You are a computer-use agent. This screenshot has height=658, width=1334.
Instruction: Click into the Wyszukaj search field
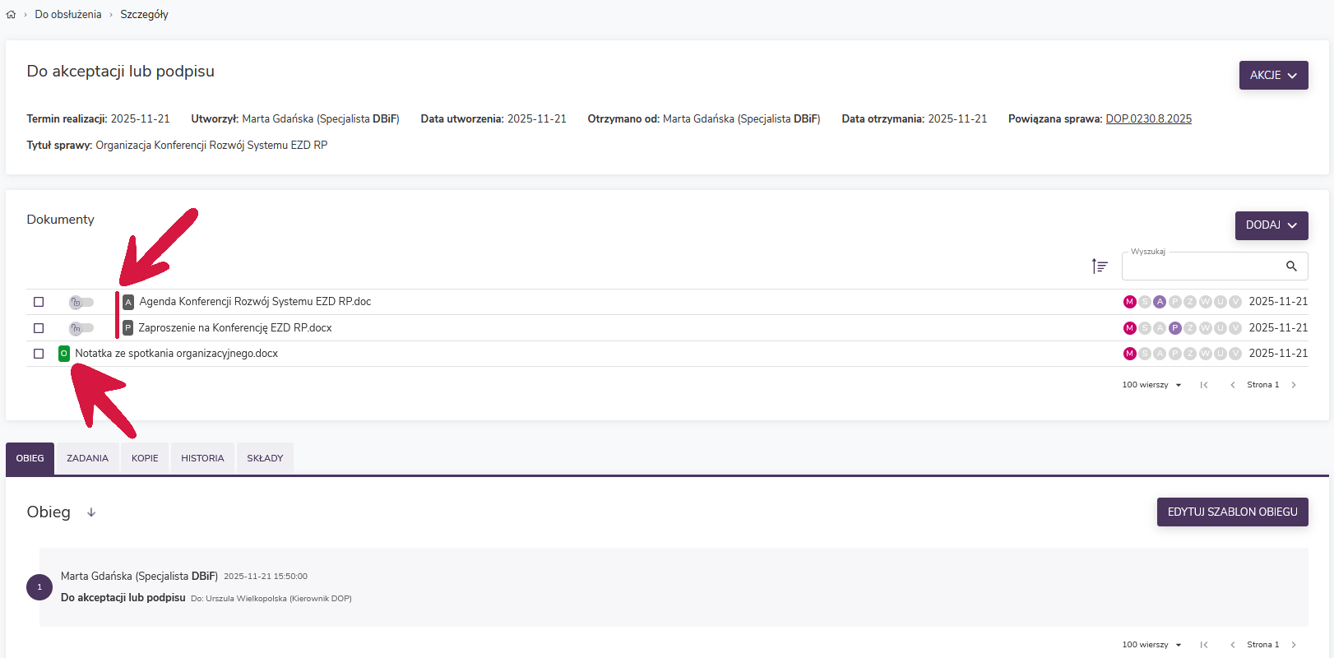tap(1201, 266)
